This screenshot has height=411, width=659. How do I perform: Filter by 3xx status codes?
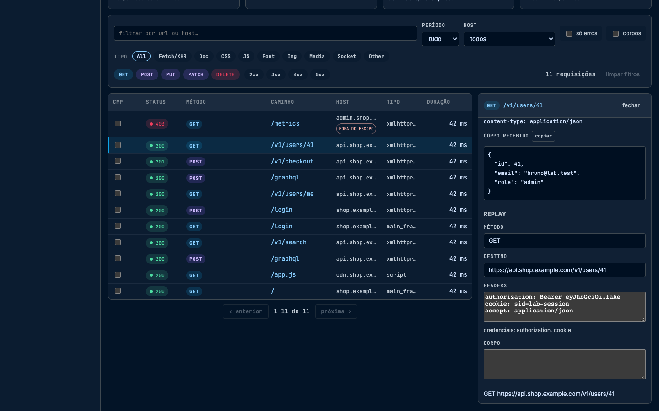[x=276, y=74]
